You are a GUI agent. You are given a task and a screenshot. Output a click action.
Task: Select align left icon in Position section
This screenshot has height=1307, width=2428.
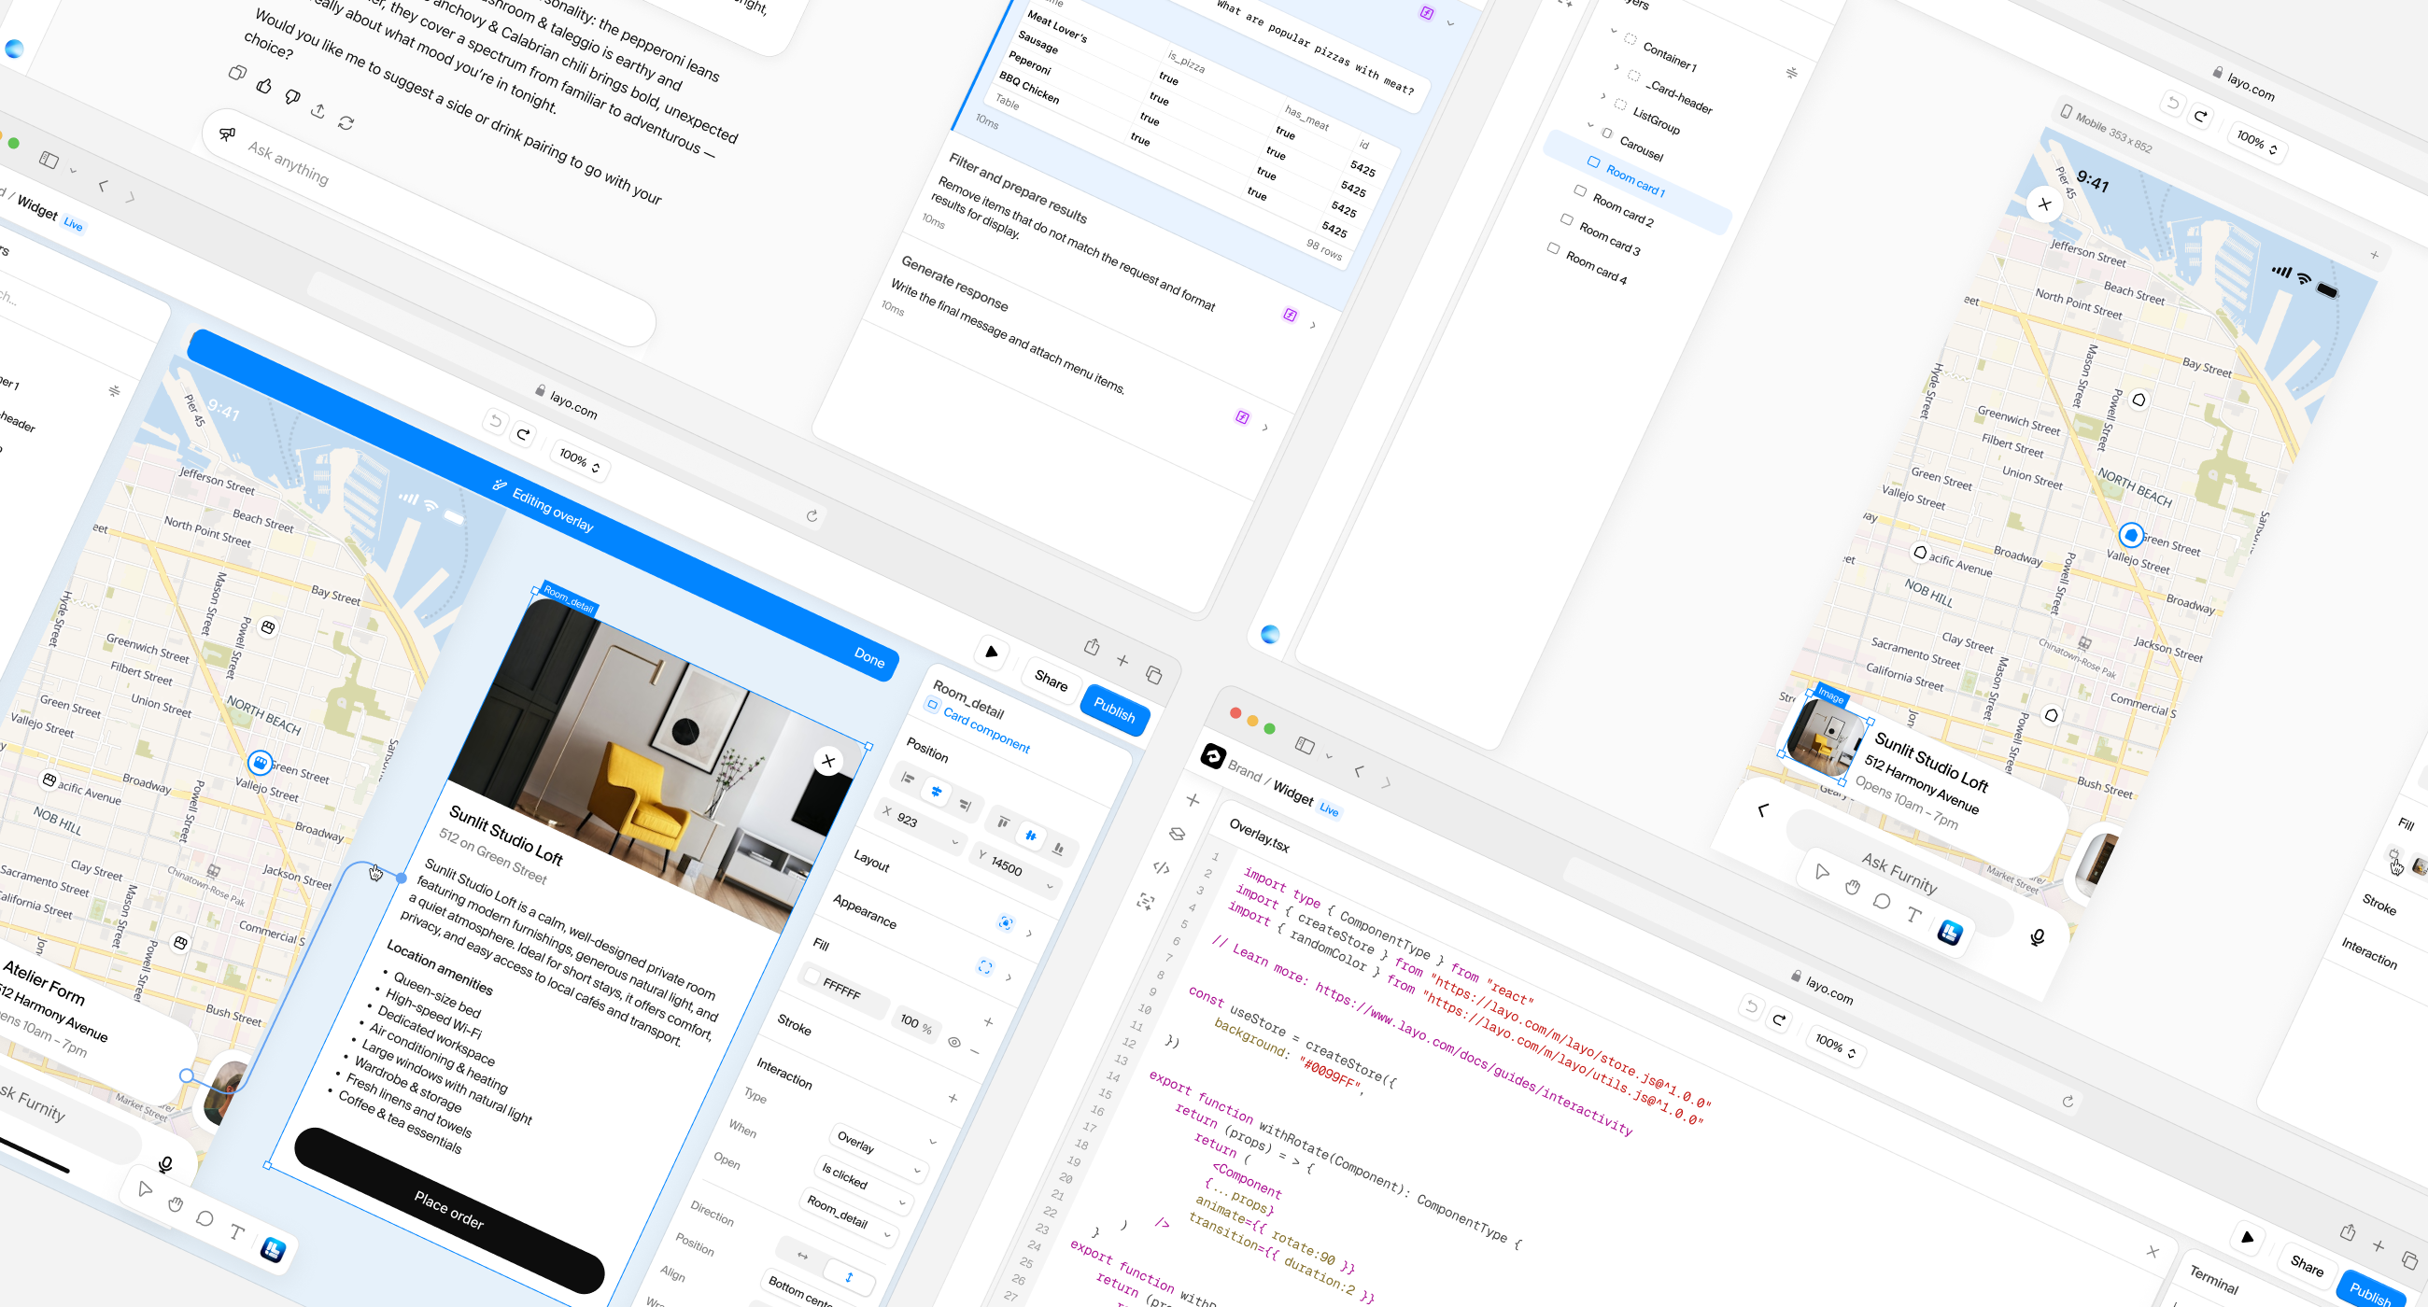(908, 779)
